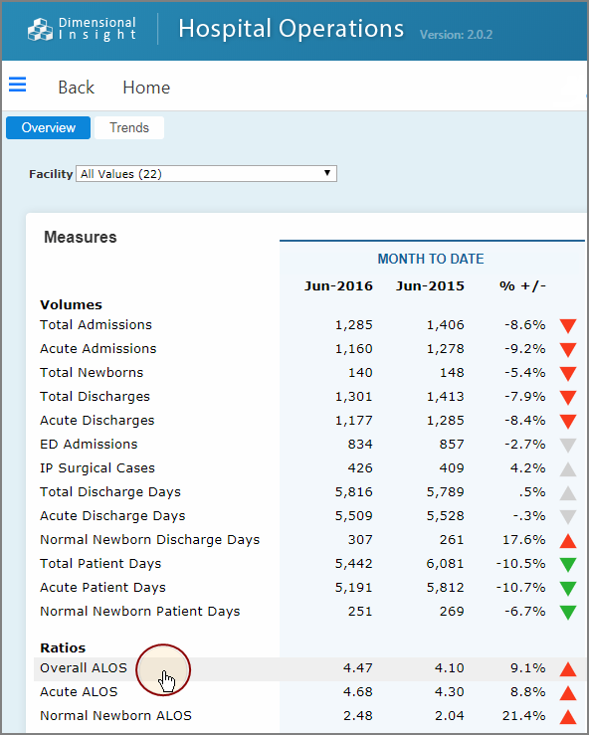
Task: Click the Hospital Operations title
Action: tap(291, 29)
